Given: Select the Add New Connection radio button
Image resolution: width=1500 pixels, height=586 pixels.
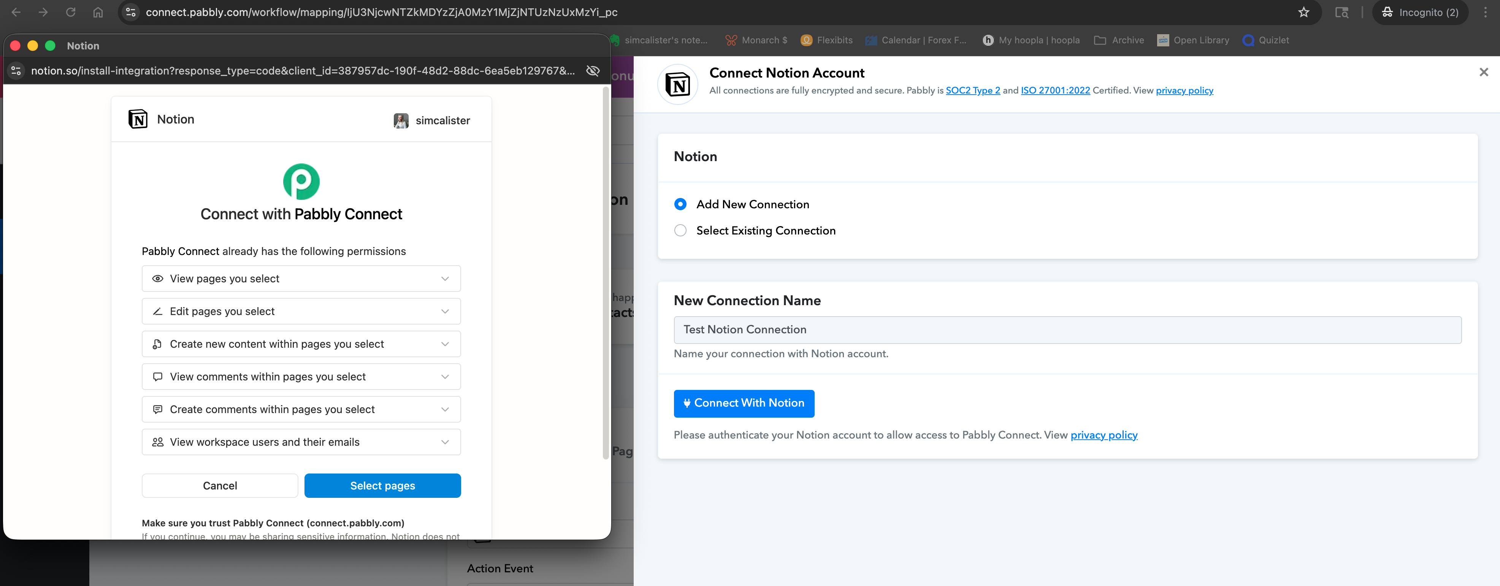Looking at the screenshot, I should coord(680,204).
